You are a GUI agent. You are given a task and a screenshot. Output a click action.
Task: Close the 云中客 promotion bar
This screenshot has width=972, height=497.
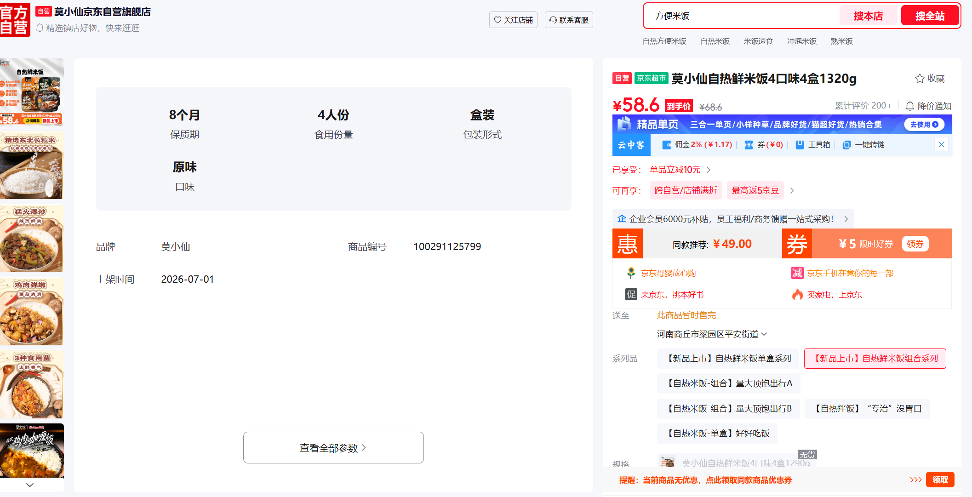tap(941, 144)
